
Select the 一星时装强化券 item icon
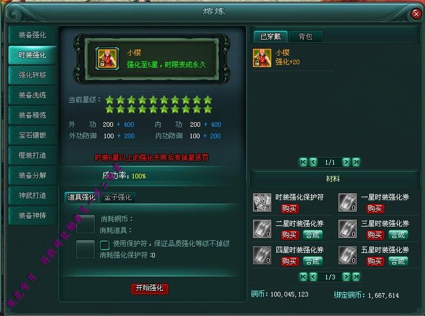[348, 202]
